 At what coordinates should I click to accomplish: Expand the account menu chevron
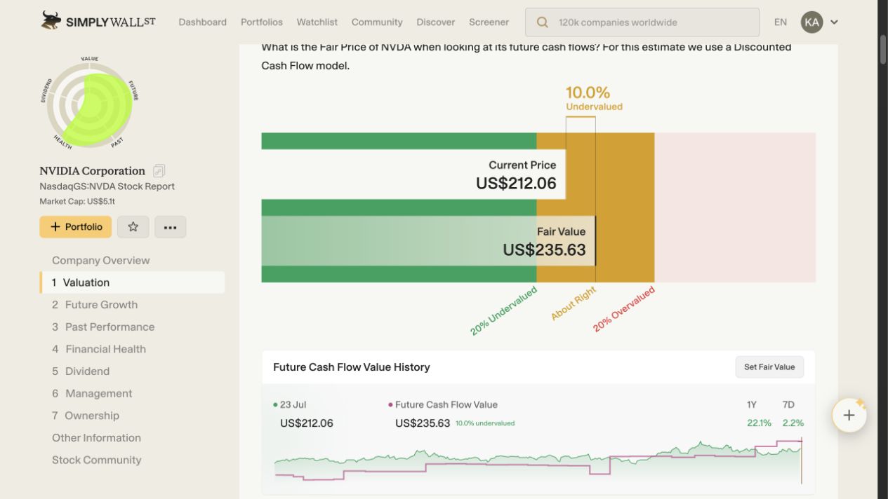[835, 22]
